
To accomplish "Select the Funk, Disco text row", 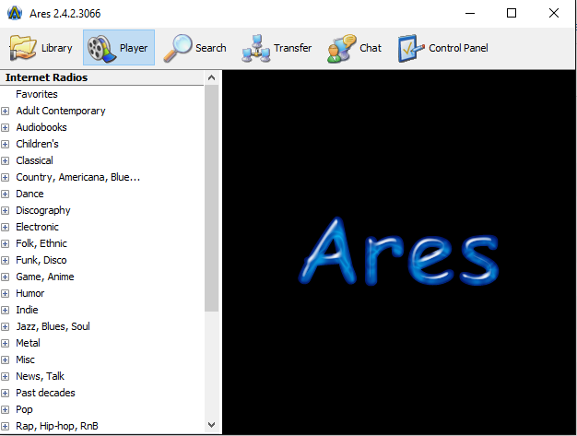I will [41, 260].
